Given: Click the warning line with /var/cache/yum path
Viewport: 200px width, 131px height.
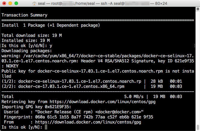Looking at the screenshot, I should 99,56.
